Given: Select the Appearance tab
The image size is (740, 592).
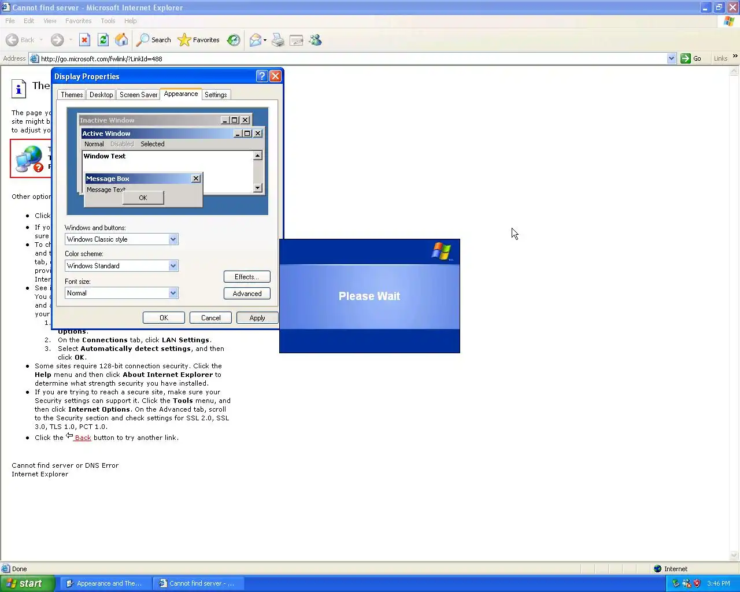Looking at the screenshot, I should click(x=181, y=94).
